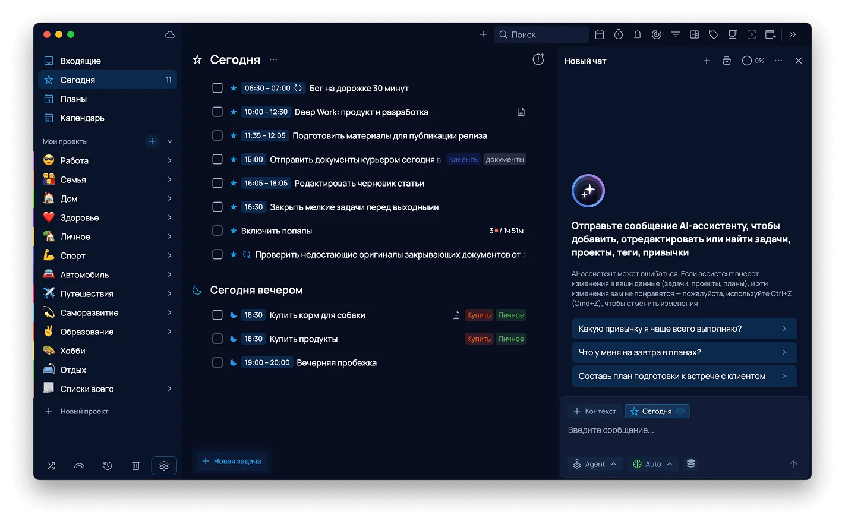Click the database stack icon in the chat input

click(691, 463)
